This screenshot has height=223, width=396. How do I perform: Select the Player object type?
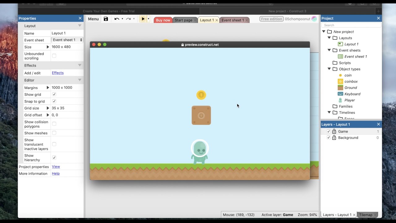(x=350, y=100)
